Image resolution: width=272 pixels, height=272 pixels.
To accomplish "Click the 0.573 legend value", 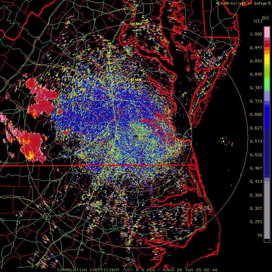I will (x=256, y=141).
